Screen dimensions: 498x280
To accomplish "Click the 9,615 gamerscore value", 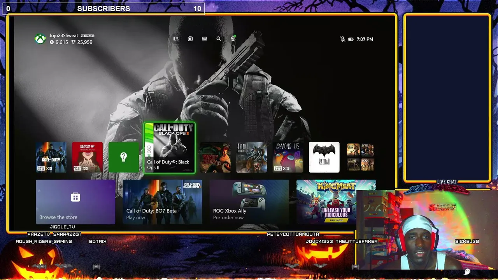I will (x=62, y=42).
